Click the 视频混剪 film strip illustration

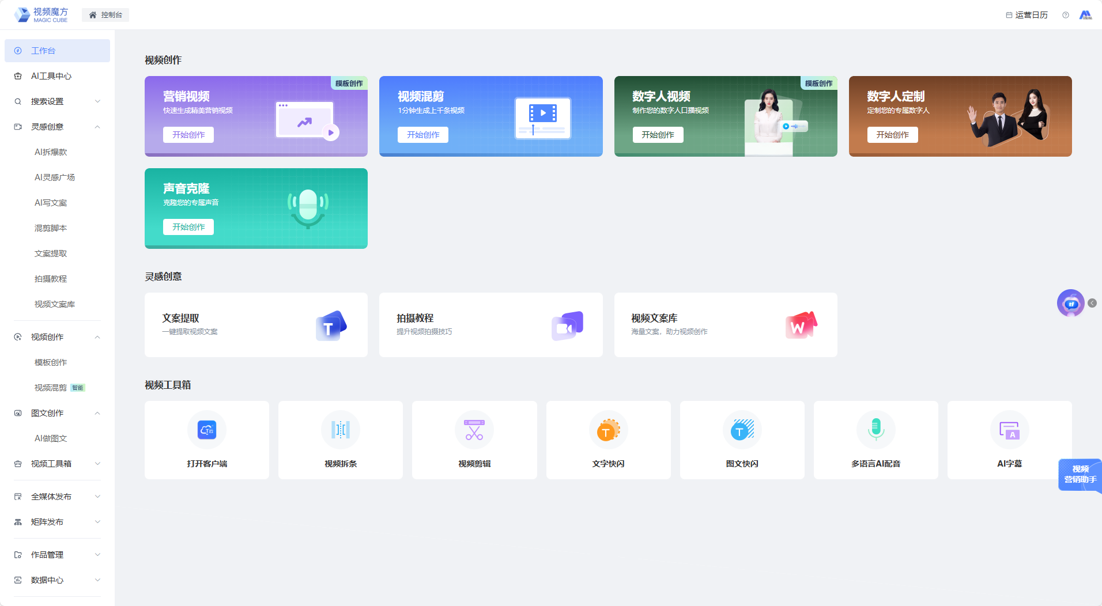point(542,118)
